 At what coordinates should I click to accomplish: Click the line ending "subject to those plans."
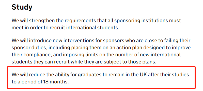pos(84,62)
